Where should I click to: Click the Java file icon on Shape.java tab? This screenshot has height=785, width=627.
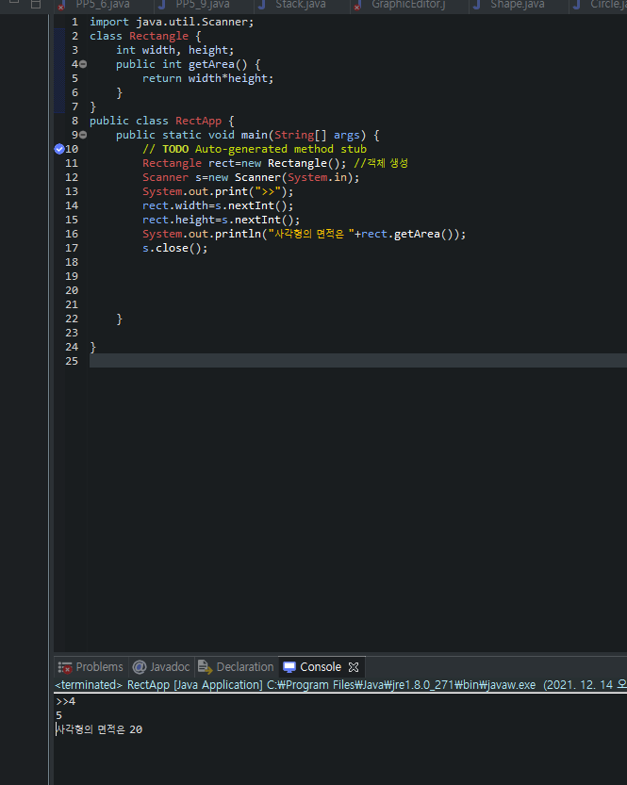click(477, 5)
